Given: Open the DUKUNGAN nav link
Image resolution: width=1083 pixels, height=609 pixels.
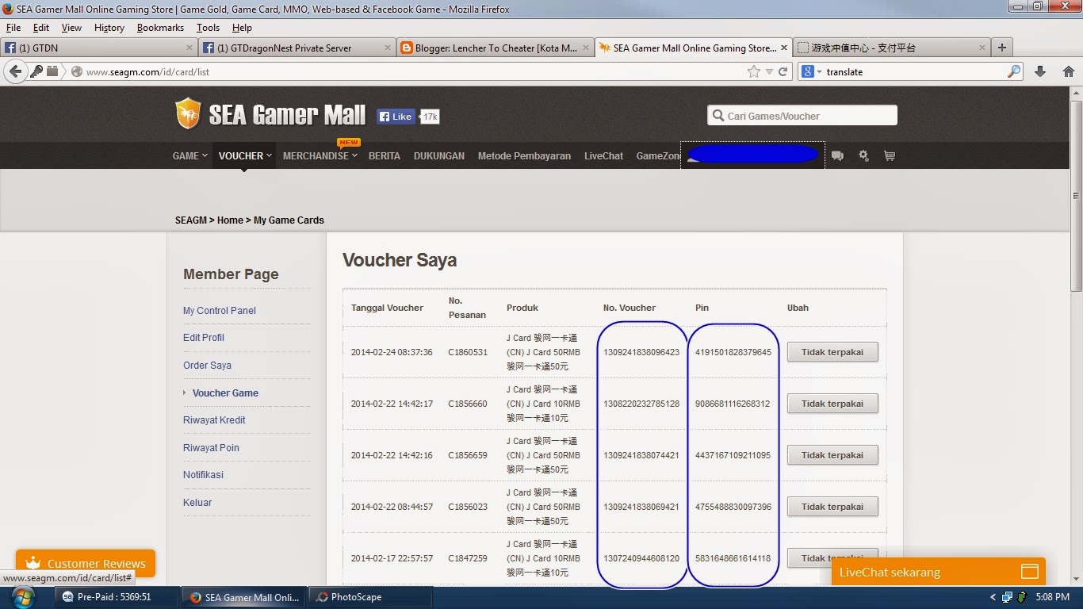Looking at the screenshot, I should point(439,156).
